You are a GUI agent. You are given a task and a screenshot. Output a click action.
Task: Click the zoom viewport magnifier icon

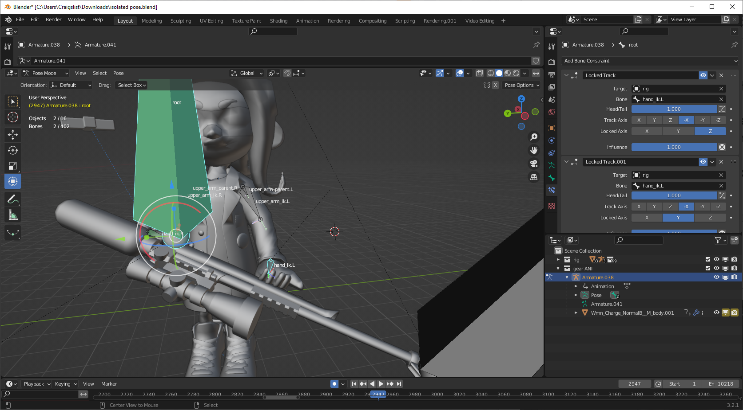tap(534, 137)
